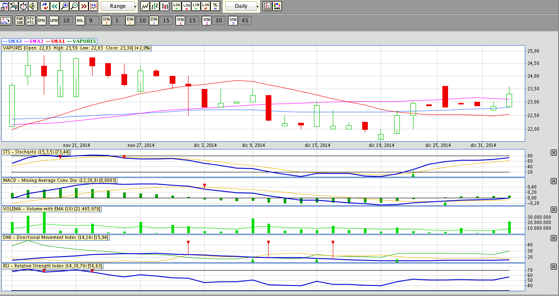
Task: Switch to candlestick chart style
Action: click(165, 6)
